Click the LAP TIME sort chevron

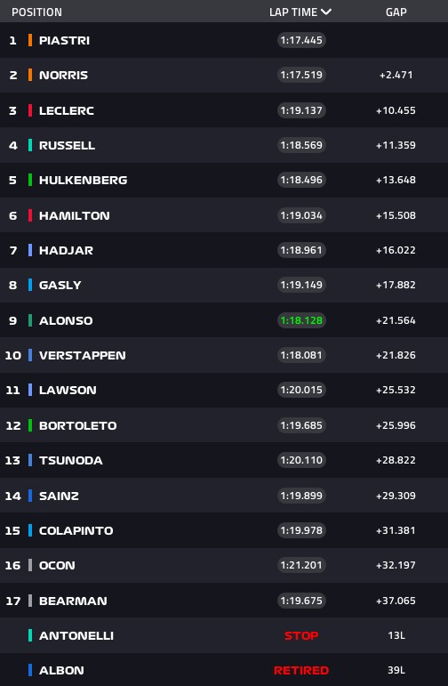pyautogui.click(x=326, y=12)
